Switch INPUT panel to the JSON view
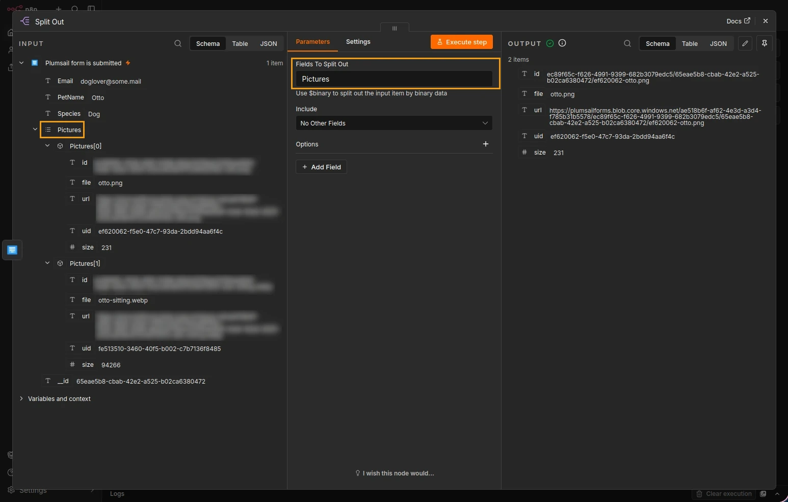788x502 pixels. click(x=269, y=44)
